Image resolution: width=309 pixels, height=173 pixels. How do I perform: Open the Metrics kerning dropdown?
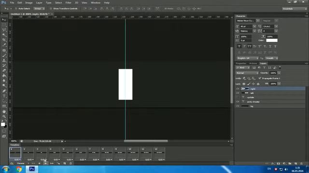254,31
